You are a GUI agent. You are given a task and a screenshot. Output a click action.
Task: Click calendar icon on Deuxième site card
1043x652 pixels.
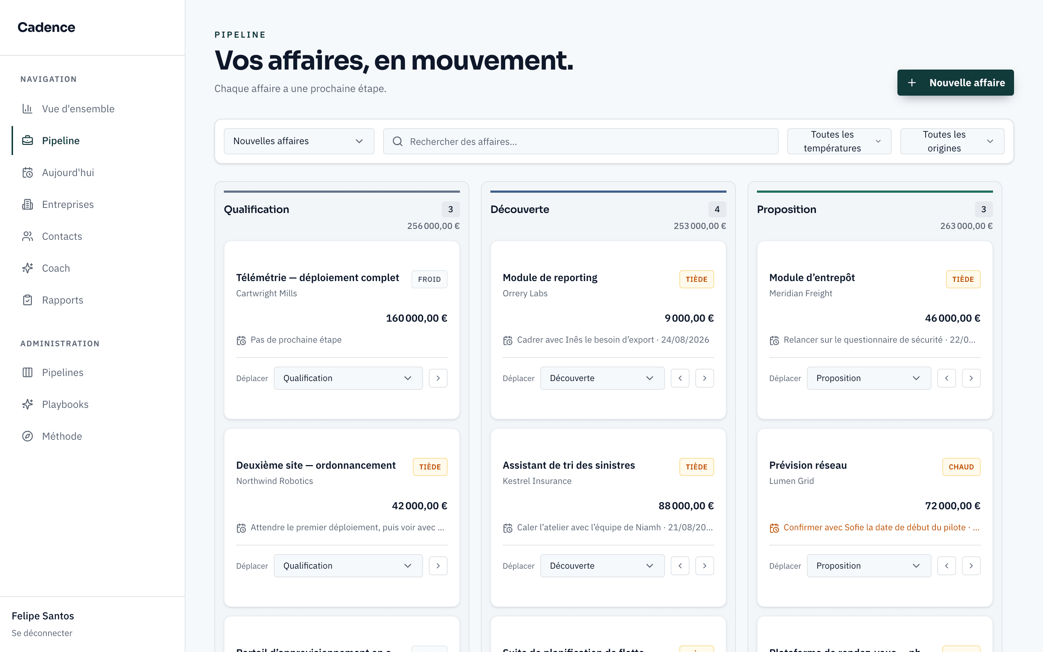tap(241, 528)
